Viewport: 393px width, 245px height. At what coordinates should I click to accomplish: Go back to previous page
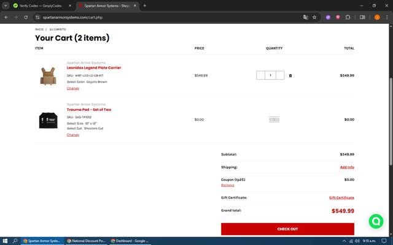coord(6,17)
